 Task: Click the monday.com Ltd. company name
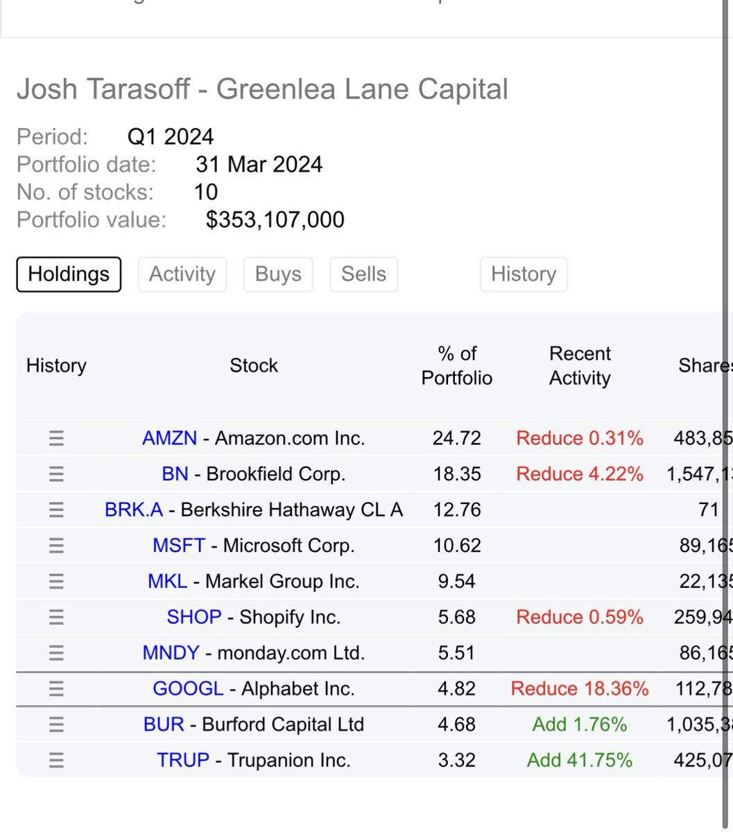point(291,653)
